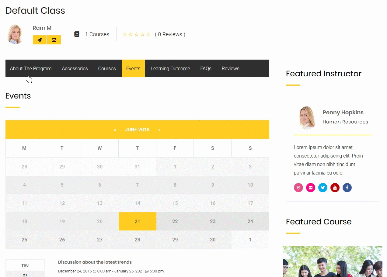The height and width of the screenshot is (277, 387).
Task: Click the first rating star
Action: click(x=125, y=34)
